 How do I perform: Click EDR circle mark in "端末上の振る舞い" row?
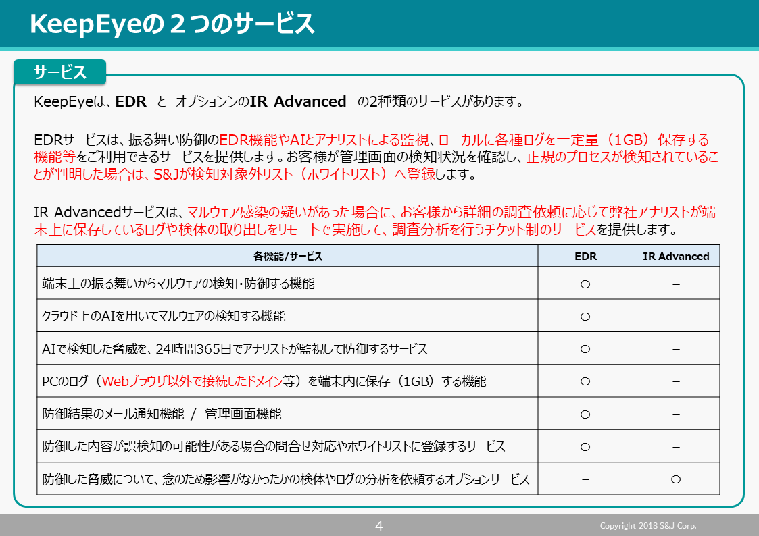[x=585, y=284]
